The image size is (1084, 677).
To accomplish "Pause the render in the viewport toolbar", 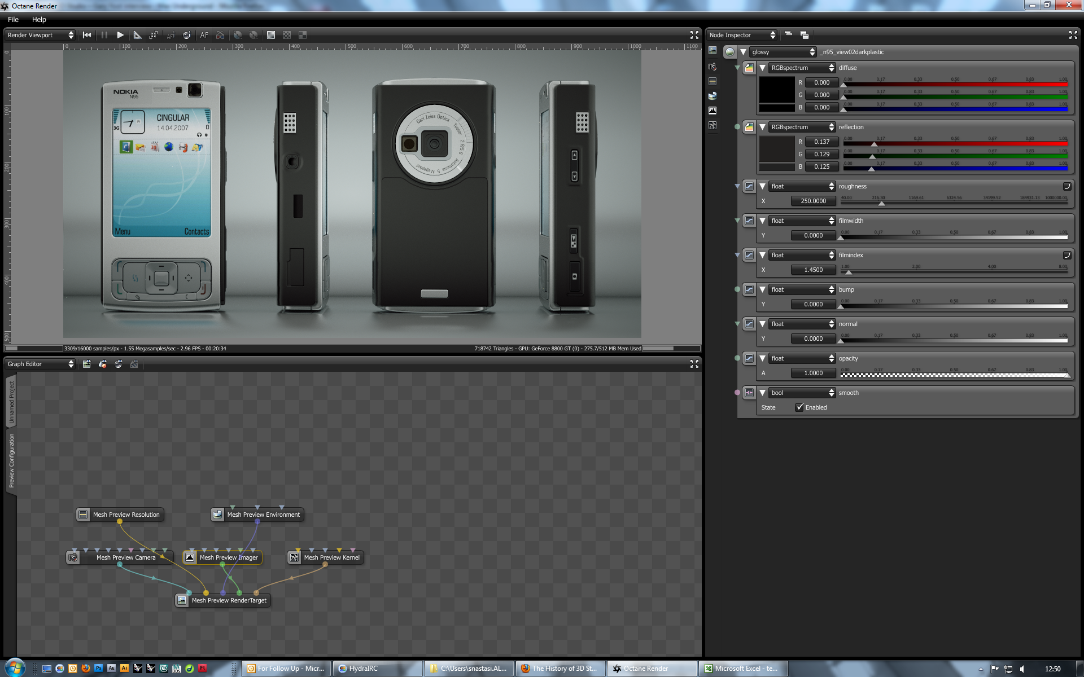I will click(x=104, y=35).
